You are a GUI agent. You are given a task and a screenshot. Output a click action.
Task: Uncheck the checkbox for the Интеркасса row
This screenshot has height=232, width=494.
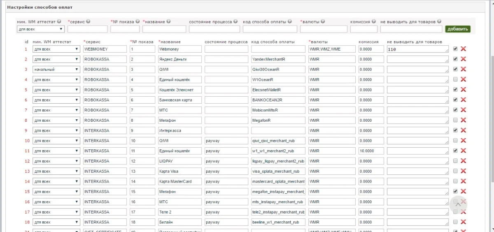click(455, 130)
